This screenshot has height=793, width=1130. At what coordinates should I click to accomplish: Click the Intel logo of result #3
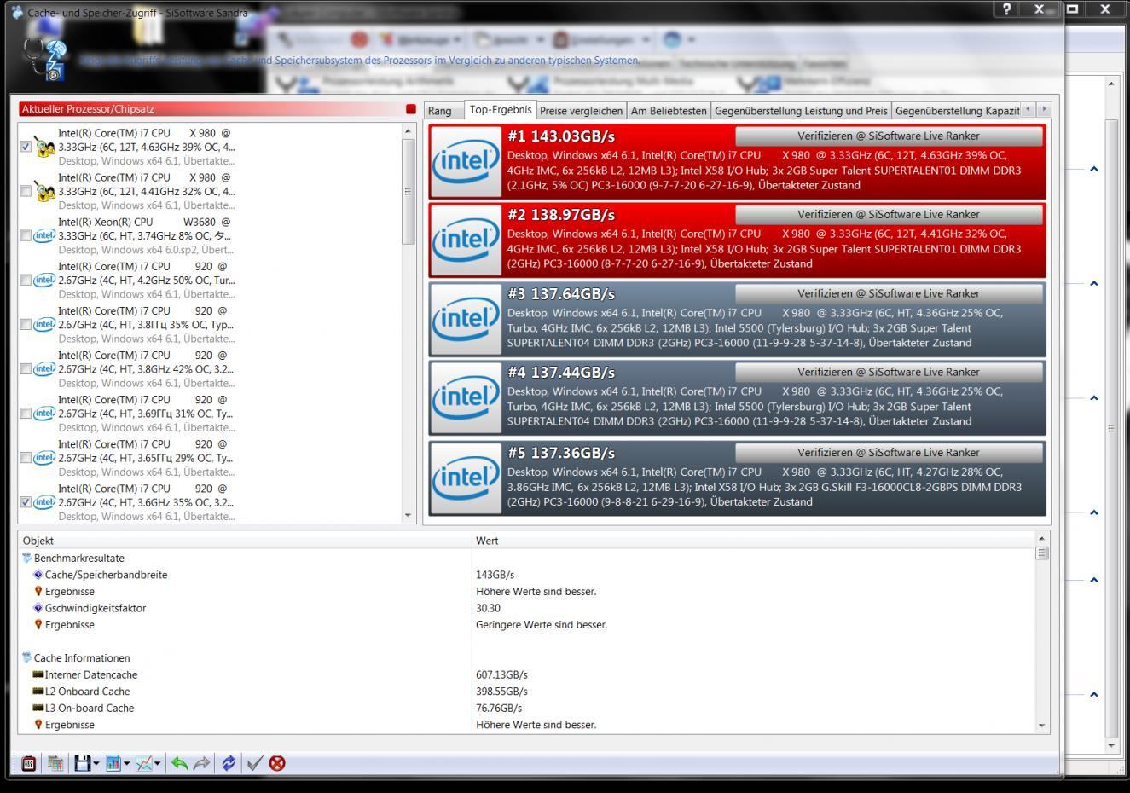coord(465,319)
